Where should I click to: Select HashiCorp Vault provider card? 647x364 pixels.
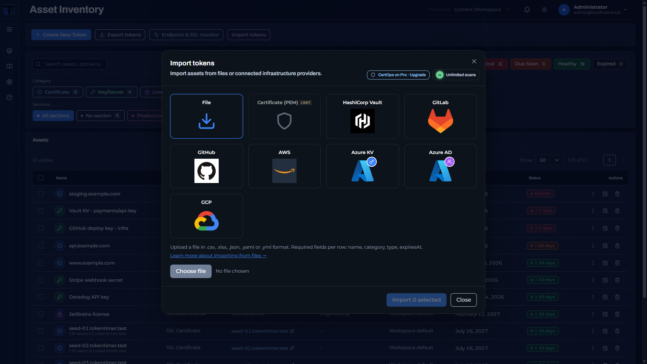point(362,116)
